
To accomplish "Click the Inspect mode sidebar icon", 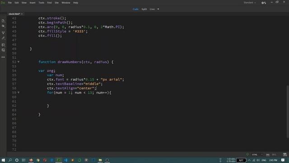I will coord(3,38).
